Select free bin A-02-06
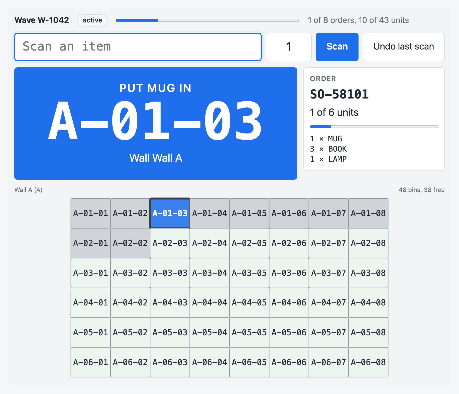Image resolution: width=459 pixels, height=394 pixels. pyautogui.click(x=289, y=243)
